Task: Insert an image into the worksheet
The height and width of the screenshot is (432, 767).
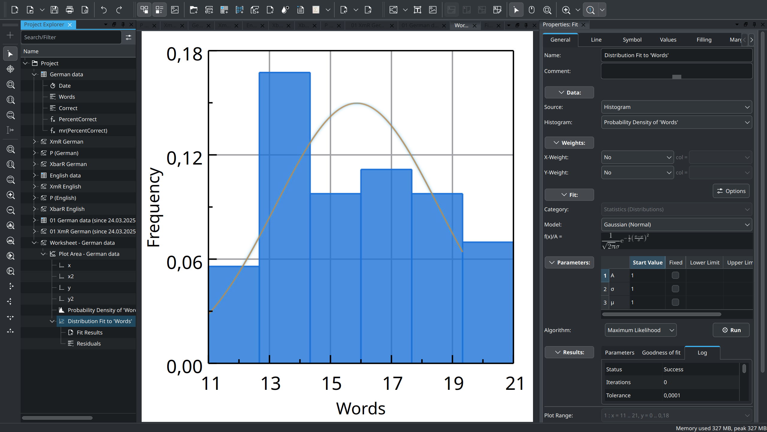Action: tap(432, 10)
